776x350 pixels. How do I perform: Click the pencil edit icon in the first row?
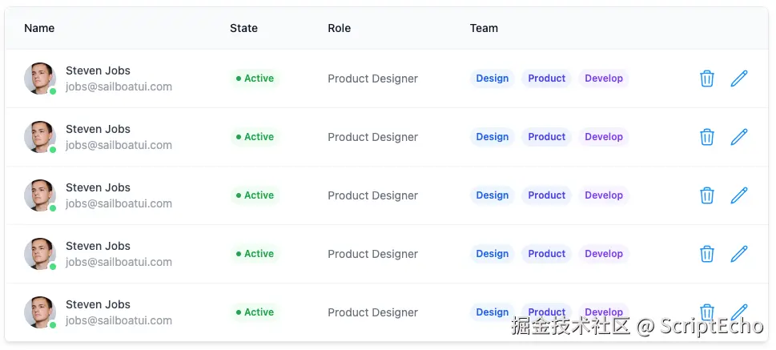pos(739,78)
